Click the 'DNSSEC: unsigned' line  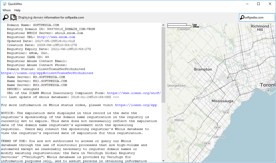(23, 89)
